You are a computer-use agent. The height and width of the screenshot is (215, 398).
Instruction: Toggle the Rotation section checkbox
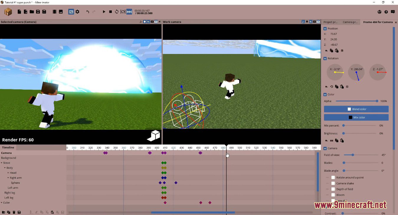325,58
